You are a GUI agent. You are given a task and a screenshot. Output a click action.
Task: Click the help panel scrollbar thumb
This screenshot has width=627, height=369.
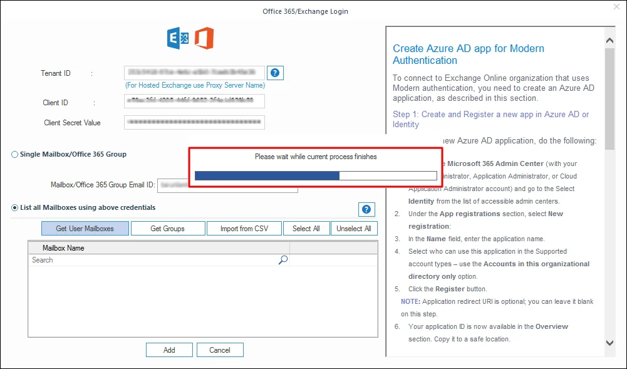coord(610,99)
